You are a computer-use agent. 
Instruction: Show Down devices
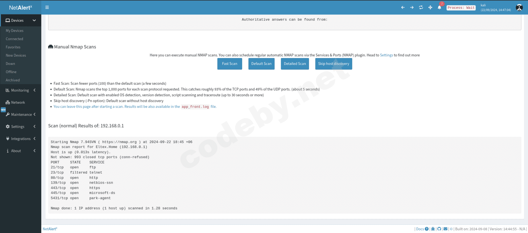click(x=10, y=64)
